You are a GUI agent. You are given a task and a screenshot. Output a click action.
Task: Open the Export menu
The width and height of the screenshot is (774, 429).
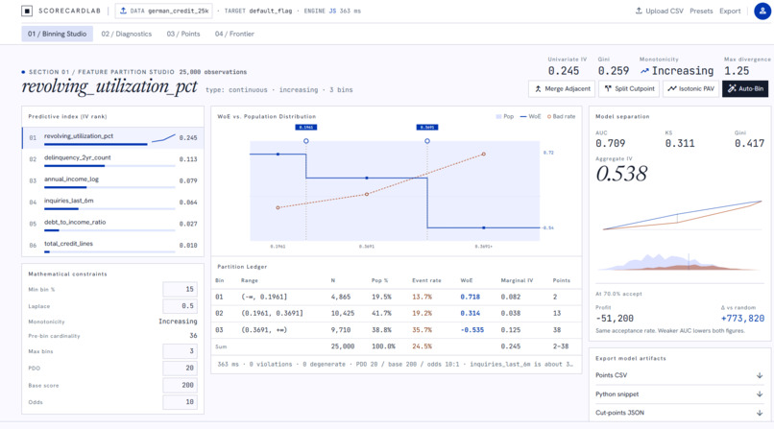730,11
